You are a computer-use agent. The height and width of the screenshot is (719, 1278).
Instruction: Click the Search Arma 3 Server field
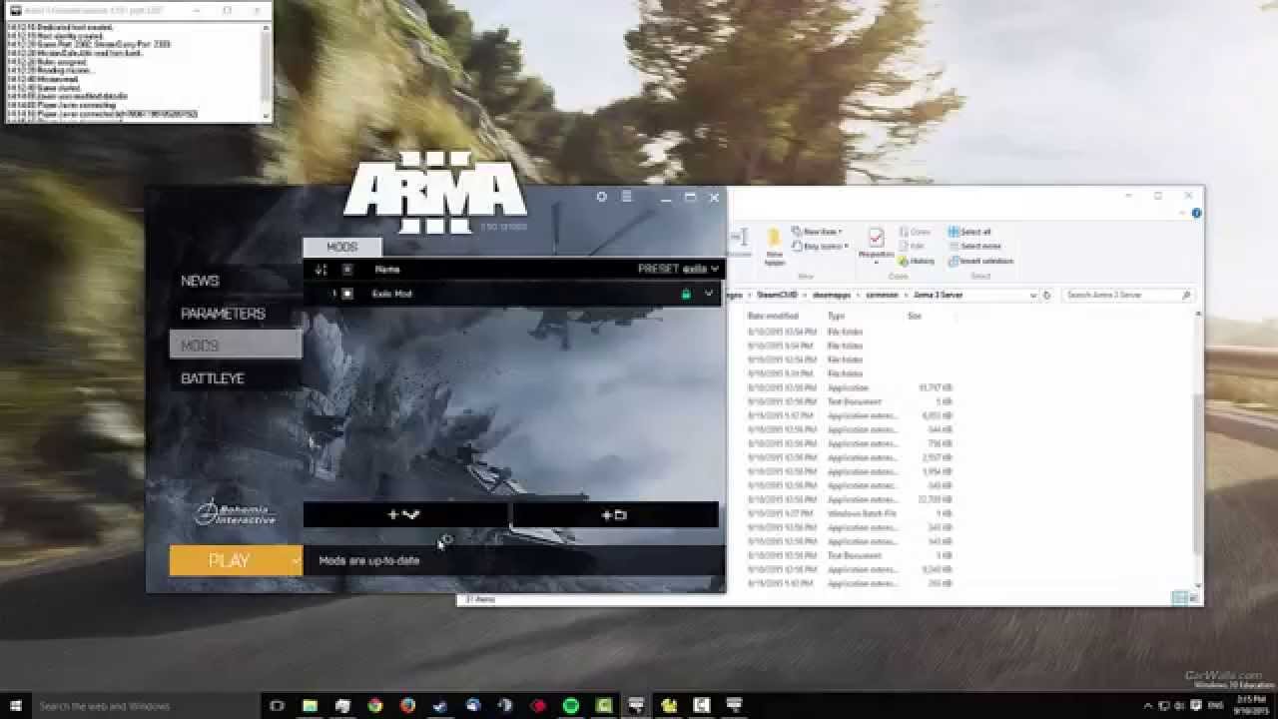(1126, 296)
